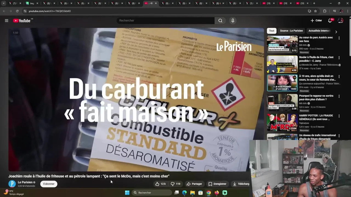Open Rouler à l'huile de friture video title

[x=316, y=59]
